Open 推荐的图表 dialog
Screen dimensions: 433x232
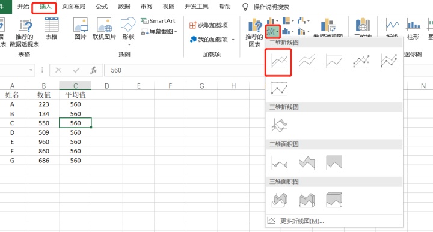click(254, 32)
